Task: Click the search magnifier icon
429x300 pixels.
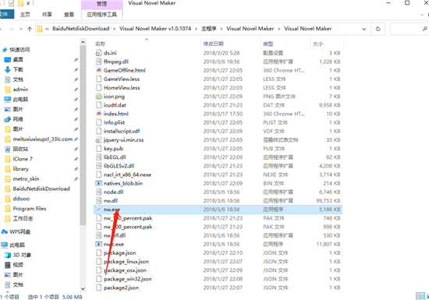Action: click(x=424, y=29)
